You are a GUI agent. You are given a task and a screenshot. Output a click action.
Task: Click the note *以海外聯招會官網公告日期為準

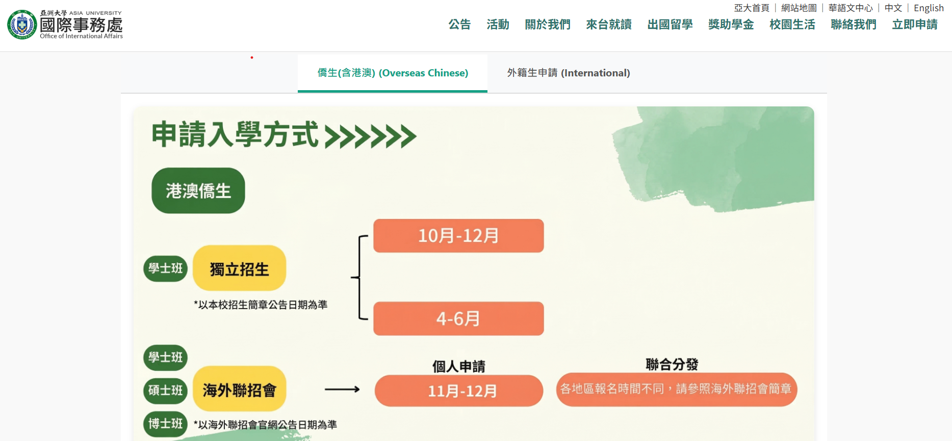[x=265, y=424]
